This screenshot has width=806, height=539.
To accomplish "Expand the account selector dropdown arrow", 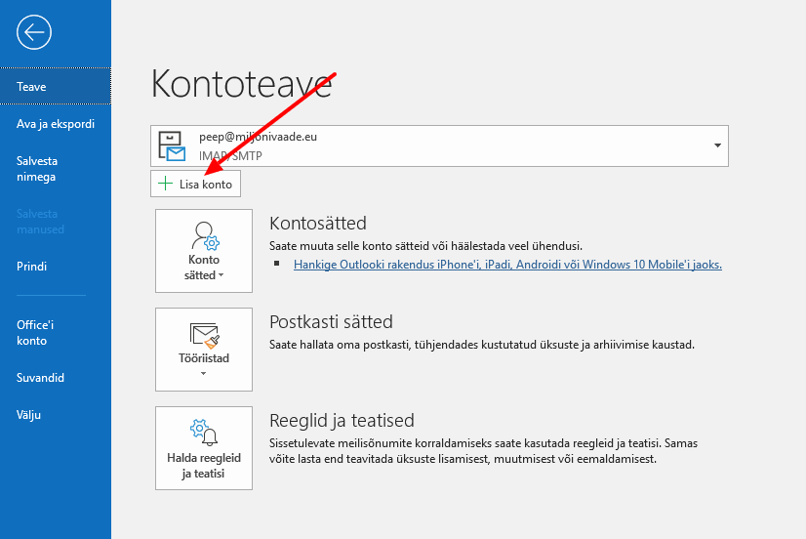I will [x=718, y=145].
